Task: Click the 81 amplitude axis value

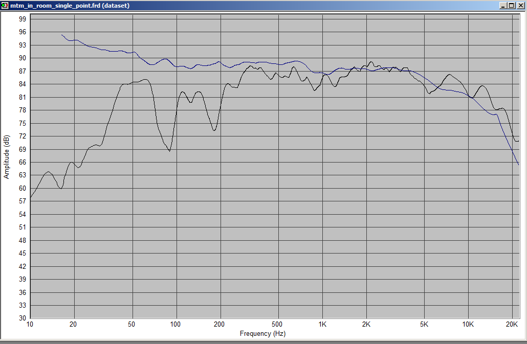Action: [x=23, y=97]
